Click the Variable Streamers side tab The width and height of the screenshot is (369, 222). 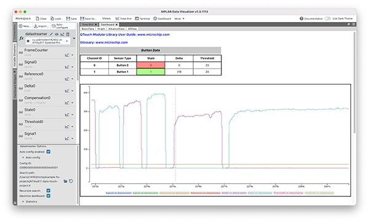click(15, 56)
